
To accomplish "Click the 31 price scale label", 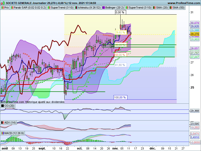I will click(192, 12).
